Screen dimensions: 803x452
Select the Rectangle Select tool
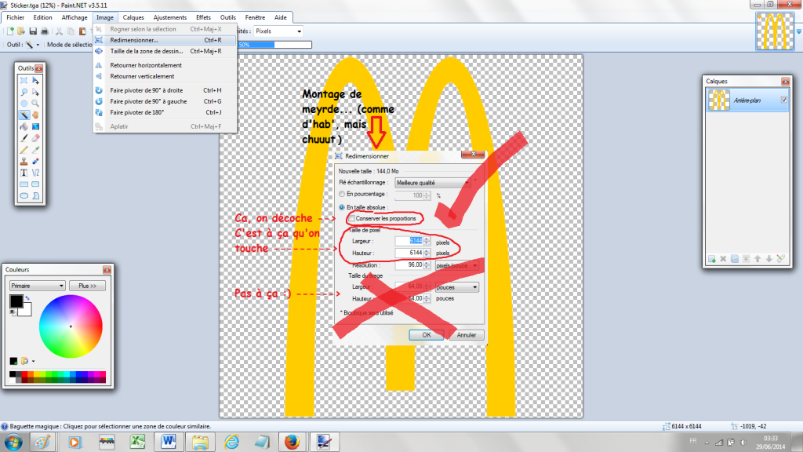point(24,81)
